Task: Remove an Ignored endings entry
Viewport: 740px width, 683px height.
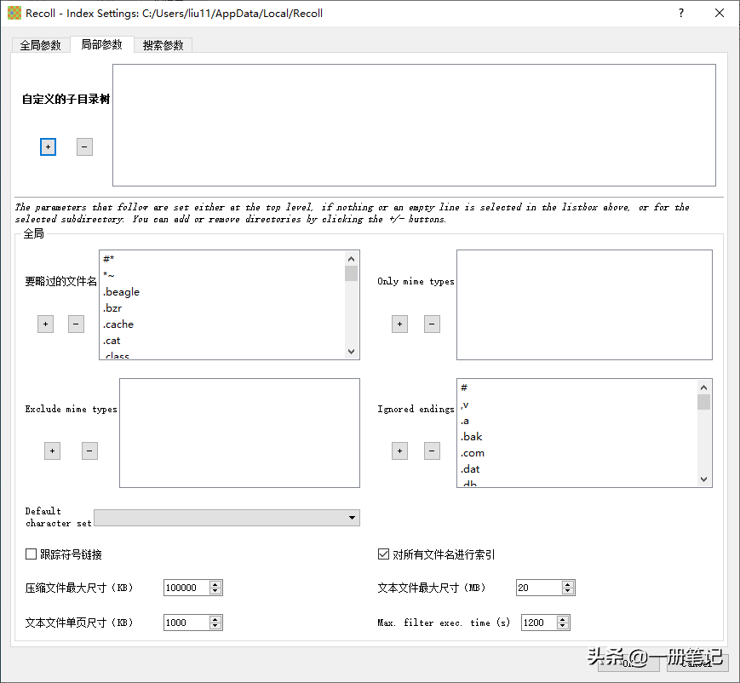Action: tap(432, 451)
